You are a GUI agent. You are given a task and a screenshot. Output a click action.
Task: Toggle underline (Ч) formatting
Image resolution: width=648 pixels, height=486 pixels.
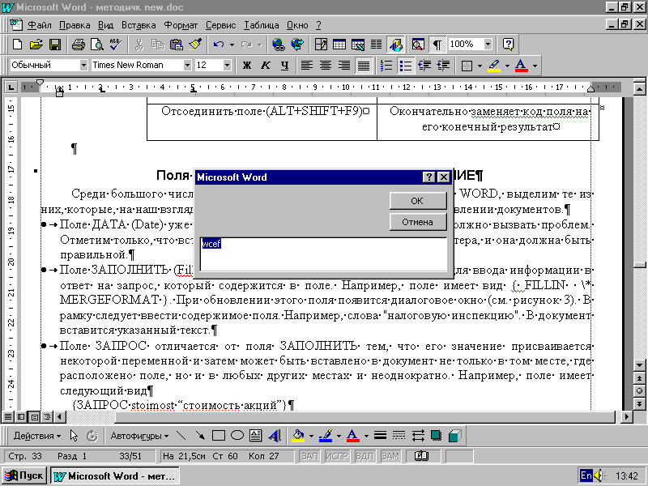click(x=285, y=66)
